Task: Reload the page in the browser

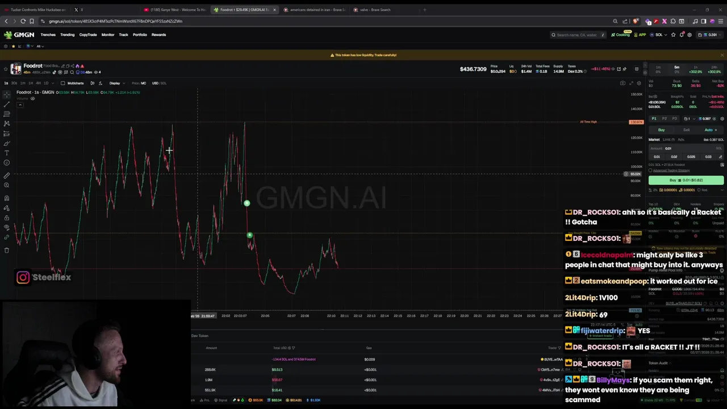Action: click(23, 21)
